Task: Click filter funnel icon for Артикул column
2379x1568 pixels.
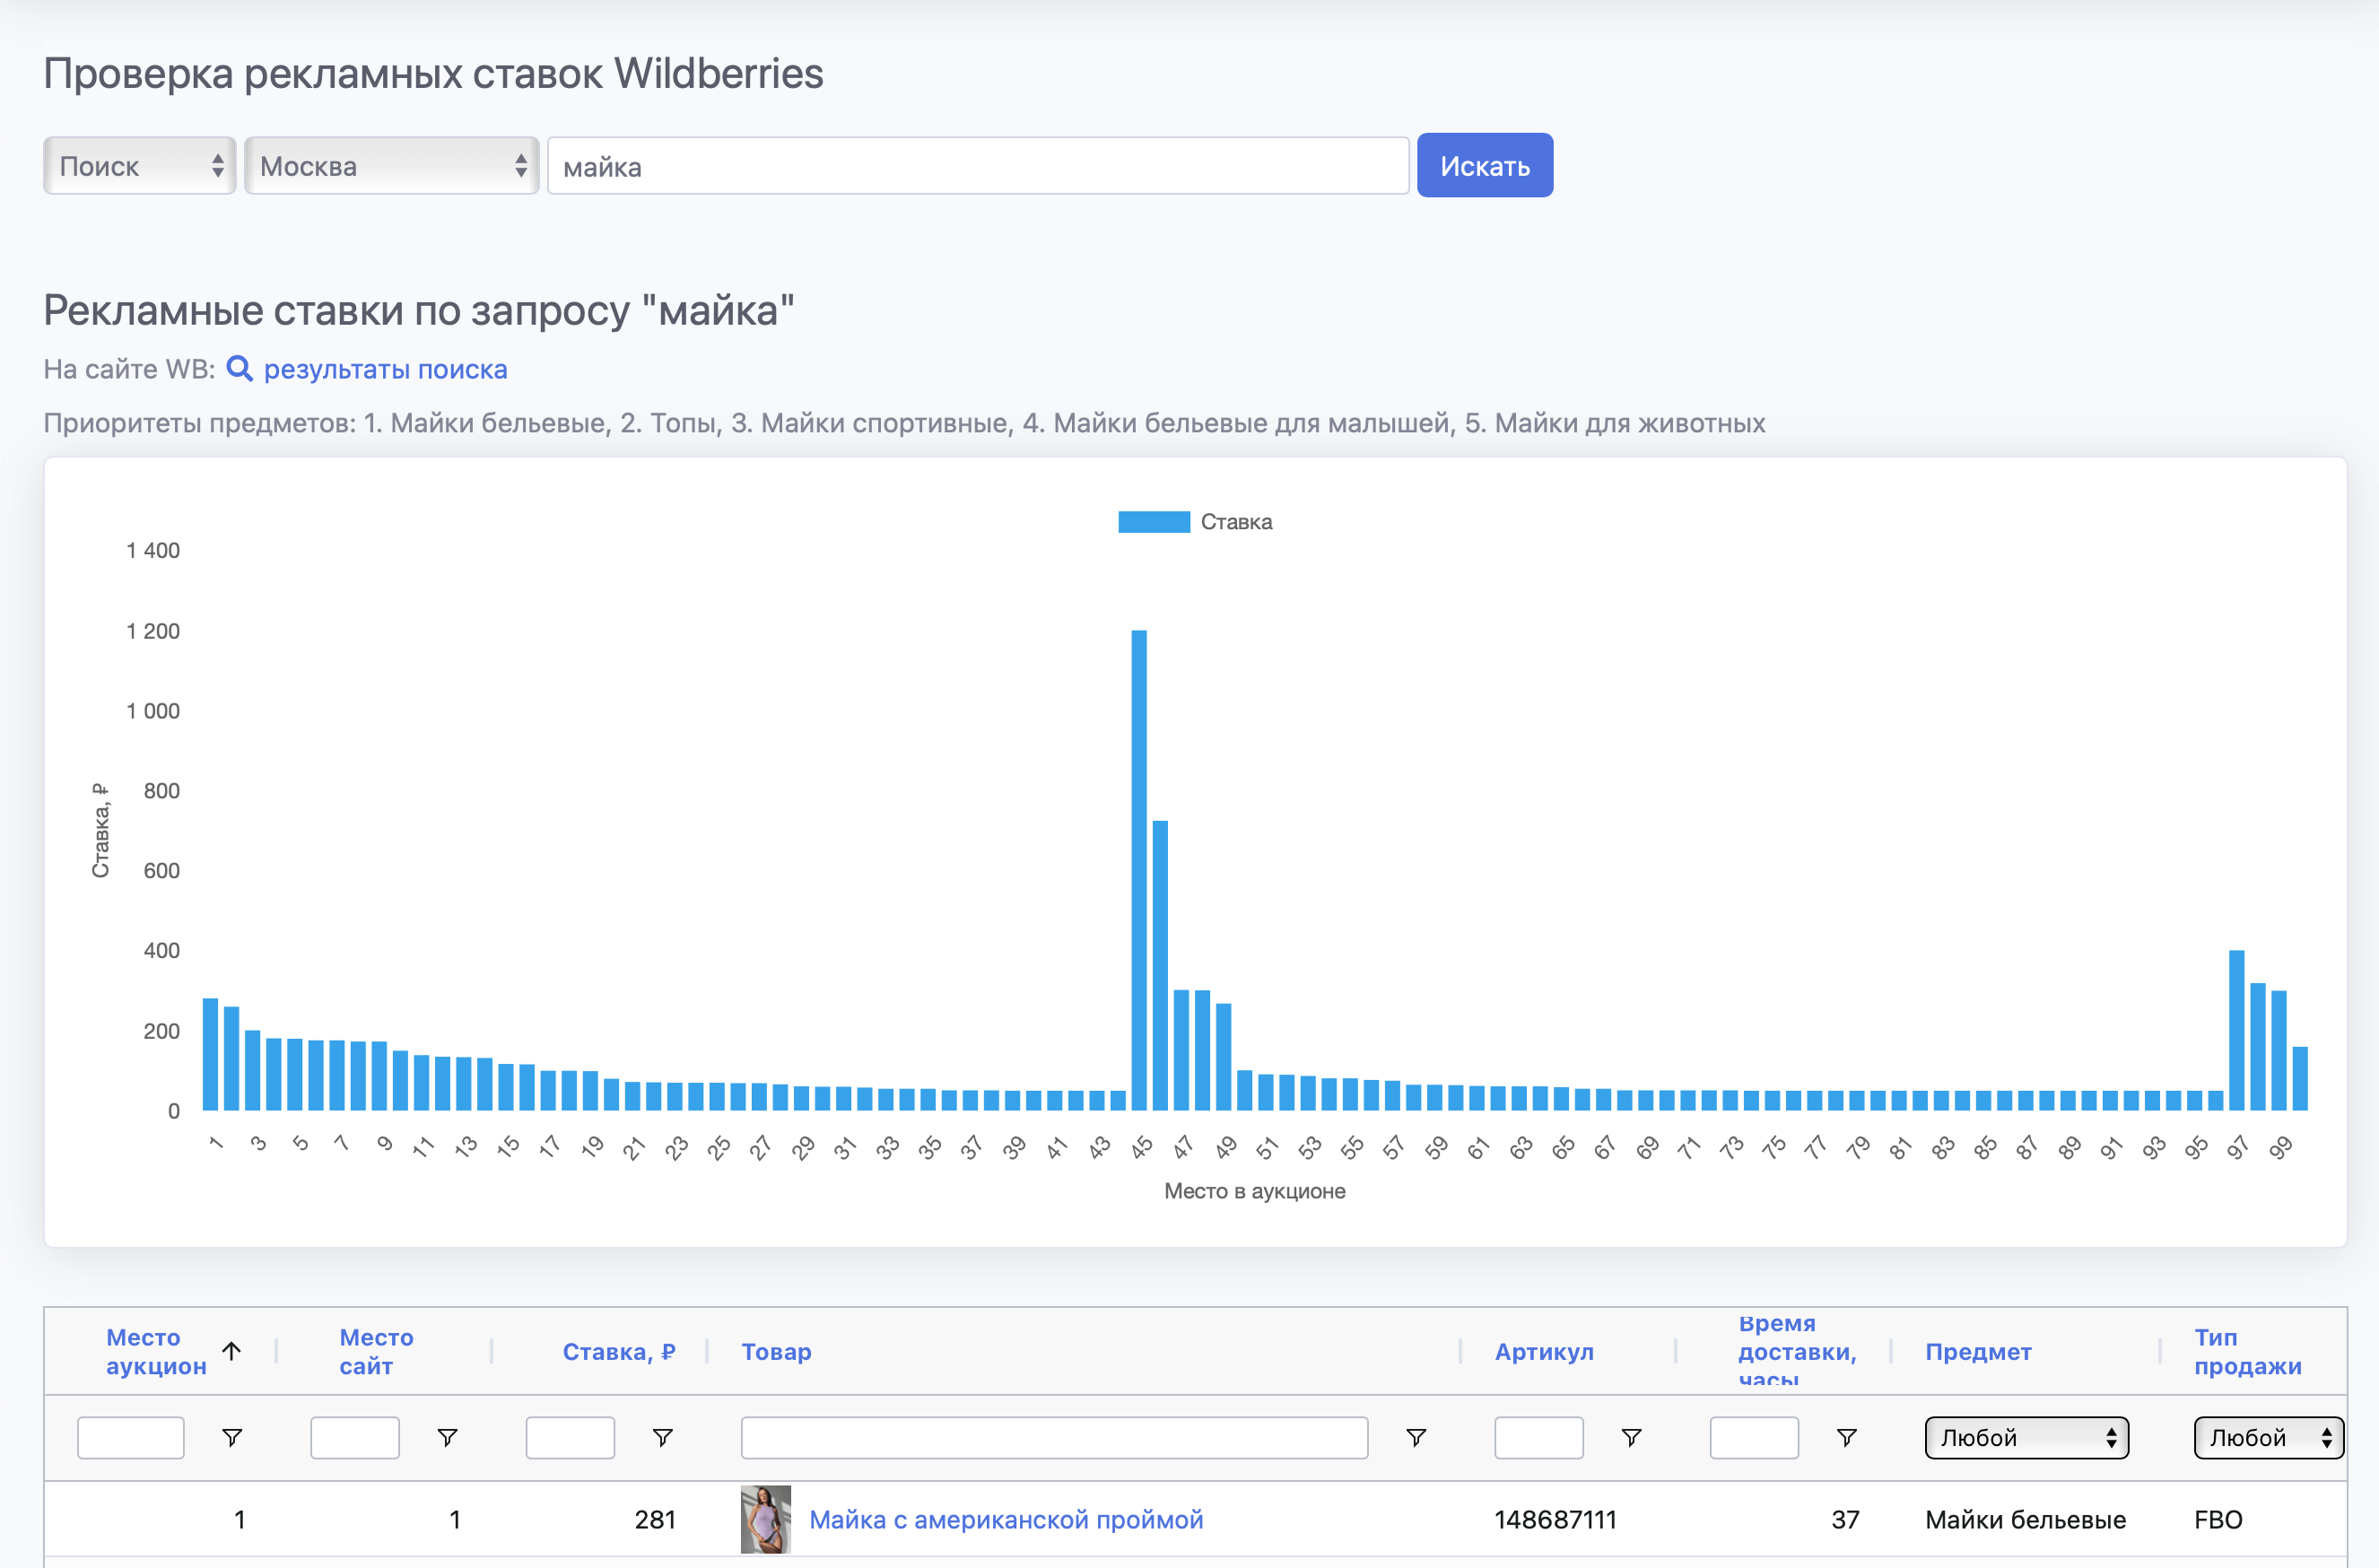Action: pyautogui.click(x=1632, y=1438)
